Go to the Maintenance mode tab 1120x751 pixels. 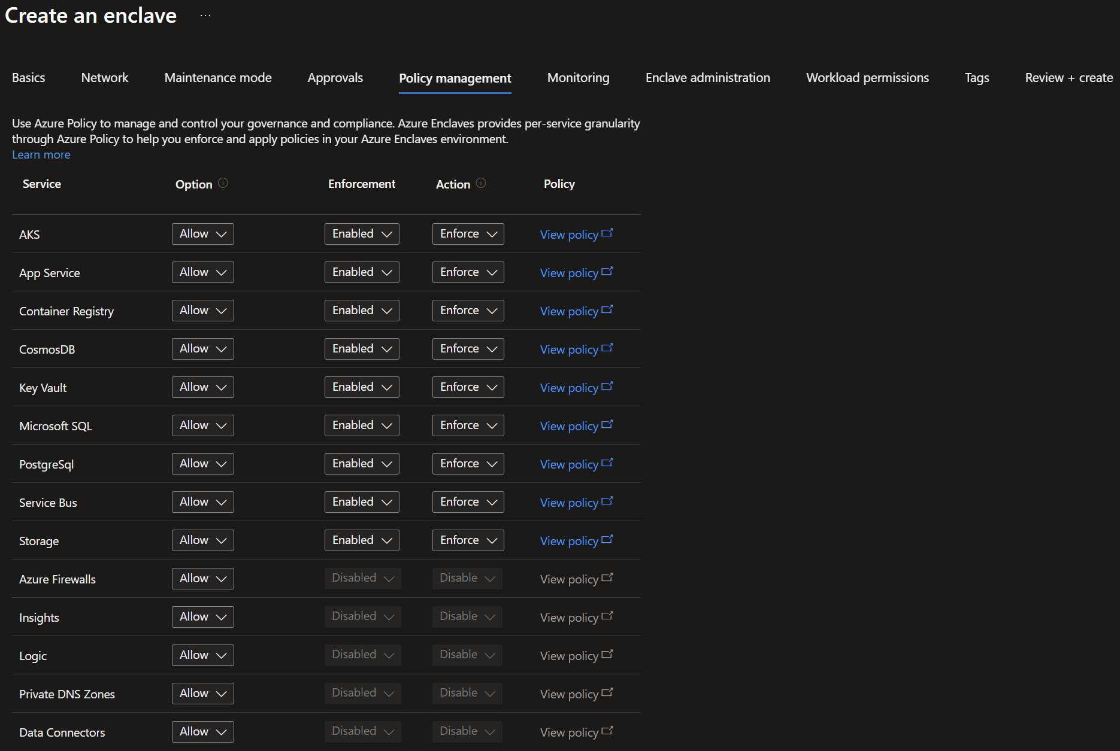tap(218, 78)
